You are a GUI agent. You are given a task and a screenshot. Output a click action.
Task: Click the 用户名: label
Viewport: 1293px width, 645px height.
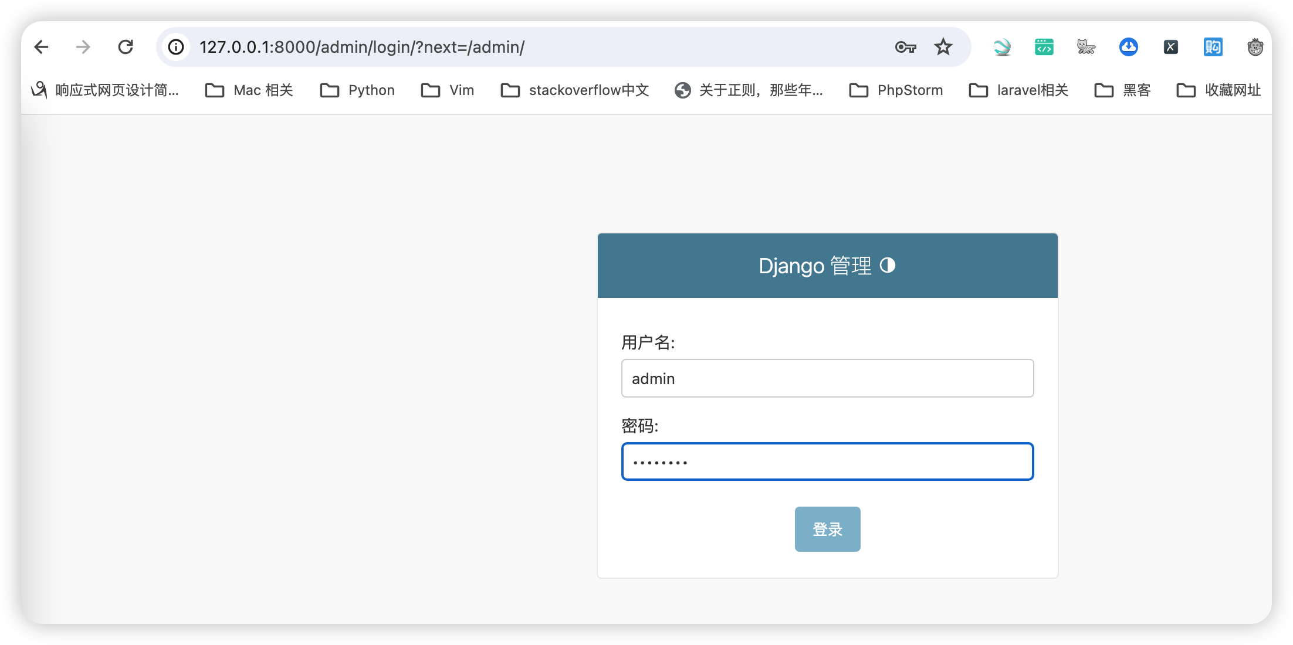648,342
